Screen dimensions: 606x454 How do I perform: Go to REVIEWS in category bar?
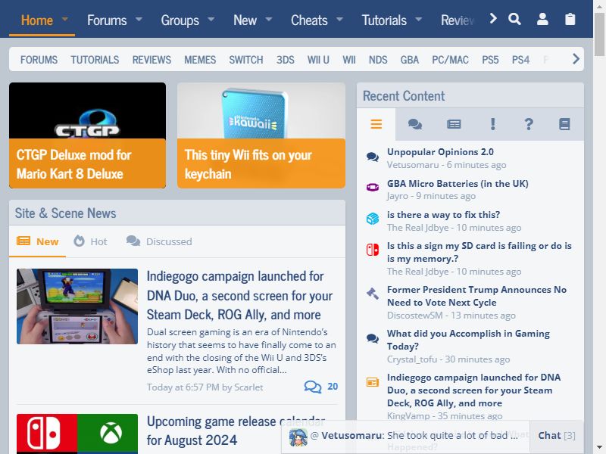[x=151, y=60]
